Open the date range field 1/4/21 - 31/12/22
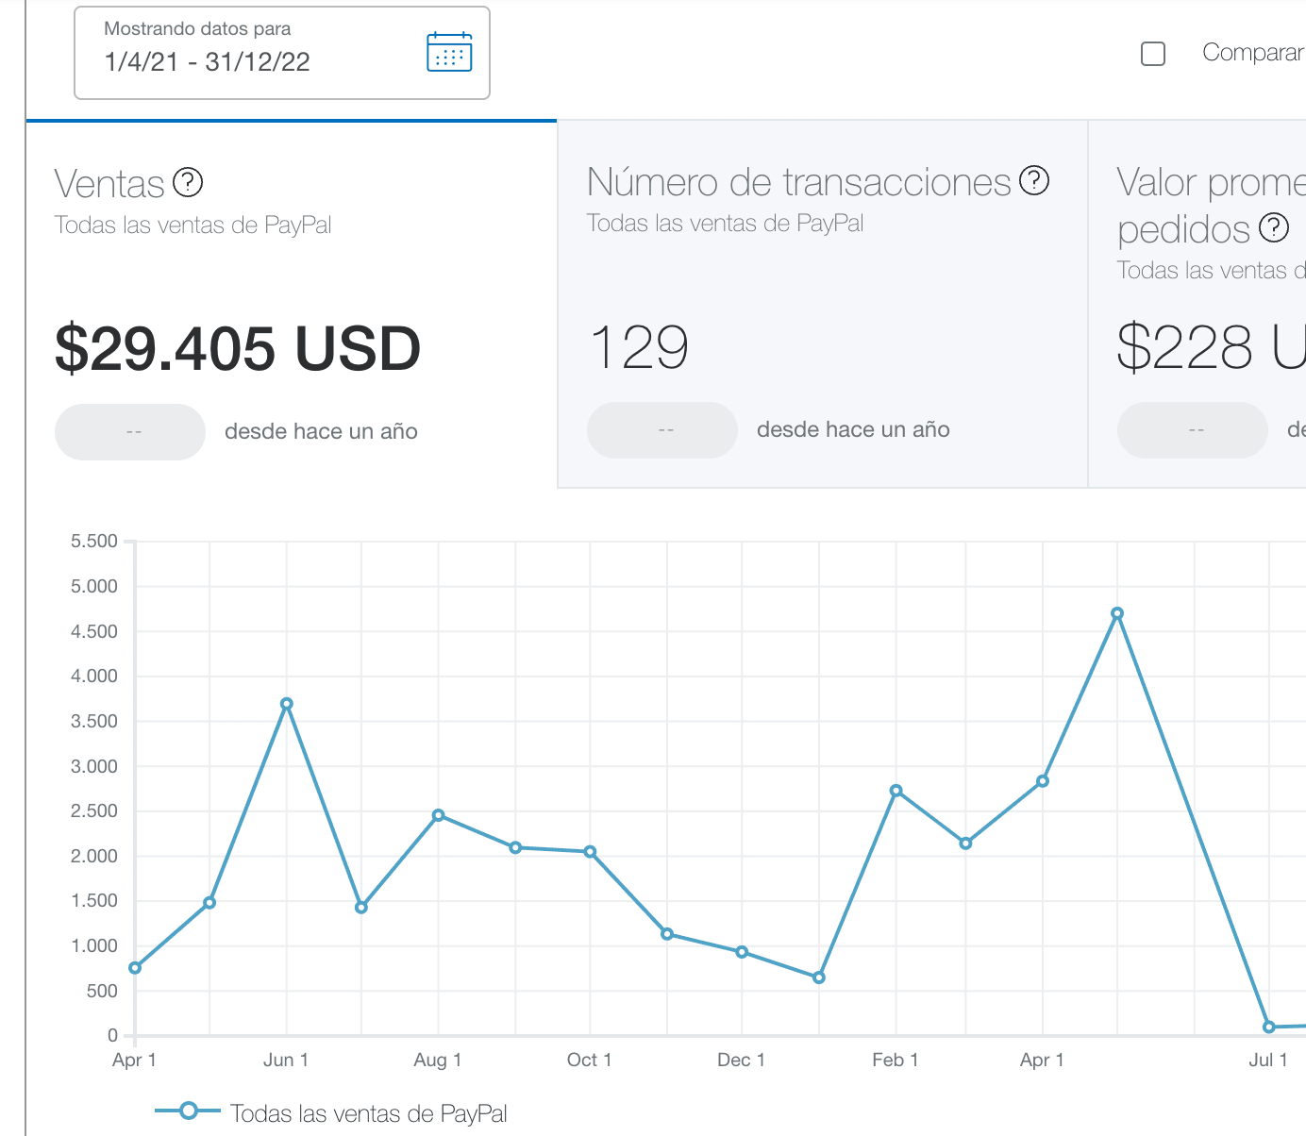The width and height of the screenshot is (1306, 1136). (x=282, y=53)
